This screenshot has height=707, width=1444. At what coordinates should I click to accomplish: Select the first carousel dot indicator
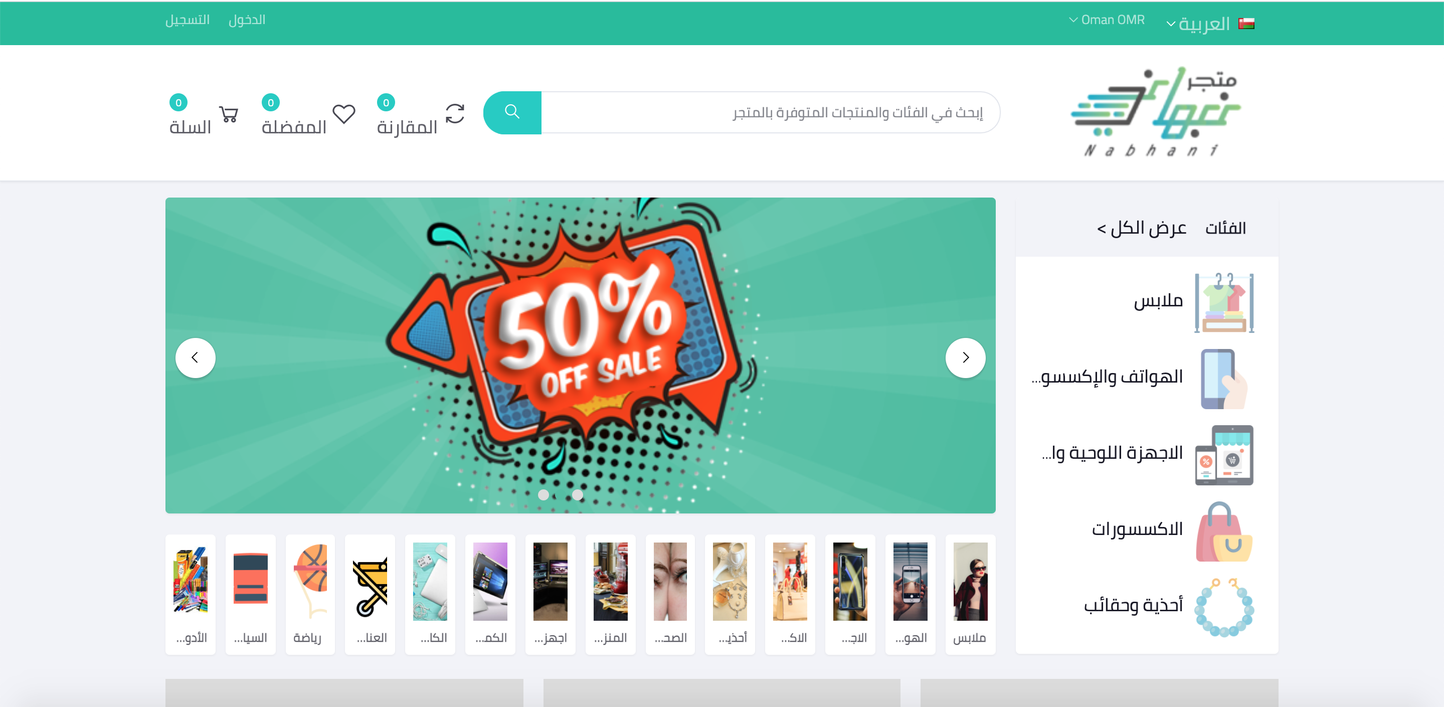(x=543, y=495)
